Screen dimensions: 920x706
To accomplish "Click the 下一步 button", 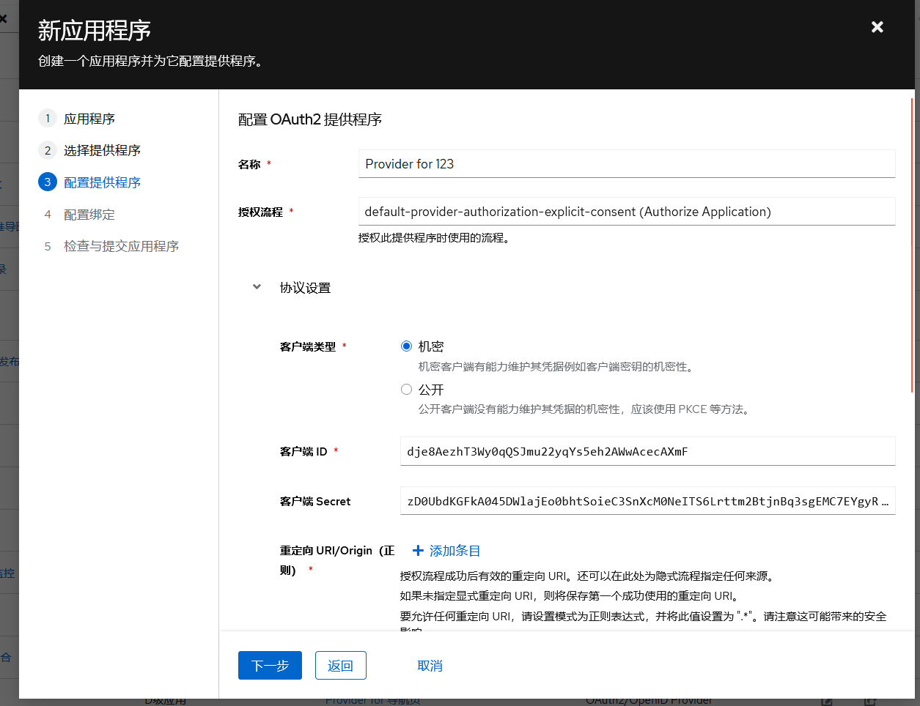I will click(270, 666).
